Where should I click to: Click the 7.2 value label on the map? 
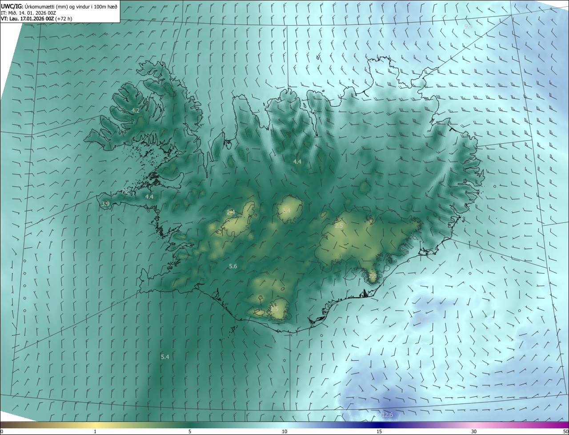tap(125, 192)
